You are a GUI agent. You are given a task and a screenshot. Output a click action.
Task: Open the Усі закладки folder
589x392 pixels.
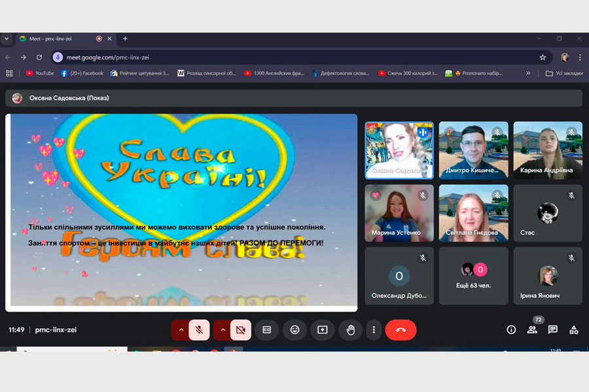(564, 73)
